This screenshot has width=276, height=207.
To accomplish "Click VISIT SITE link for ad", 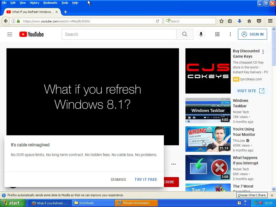I will (x=251, y=91).
